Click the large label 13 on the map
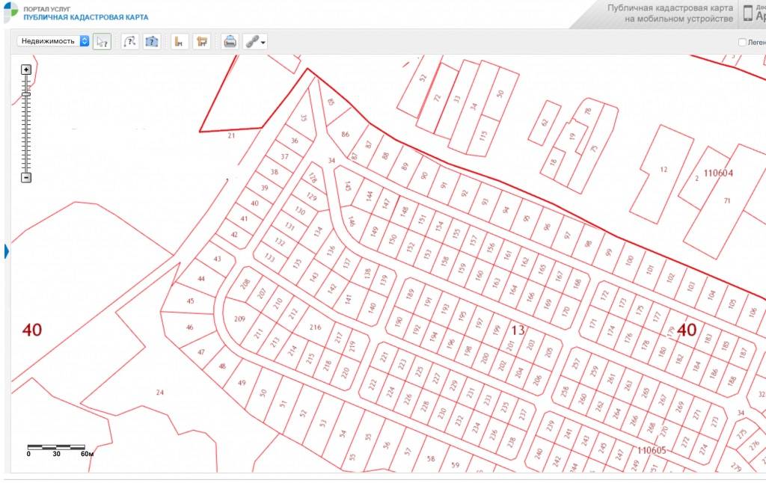Screen dimensions: 766x483 518,330
